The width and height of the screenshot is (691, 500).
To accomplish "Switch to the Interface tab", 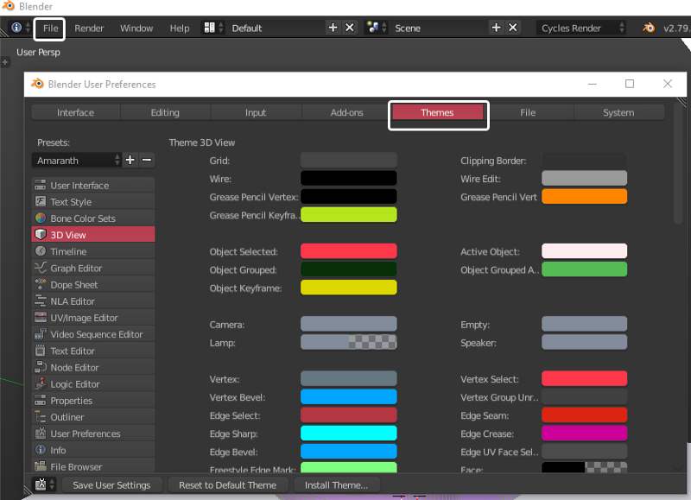I will [76, 112].
